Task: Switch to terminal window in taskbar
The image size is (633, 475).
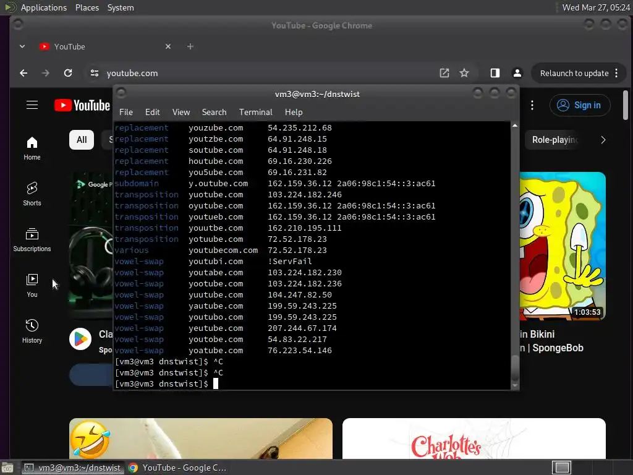Action: (x=72, y=468)
